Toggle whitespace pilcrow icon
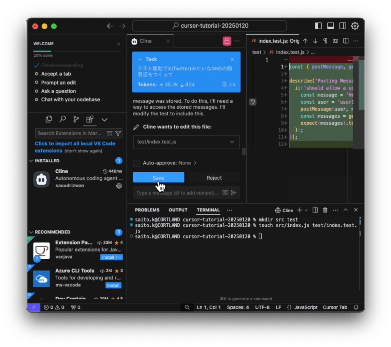The width and height of the screenshot is (391, 347). click(x=325, y=41)
